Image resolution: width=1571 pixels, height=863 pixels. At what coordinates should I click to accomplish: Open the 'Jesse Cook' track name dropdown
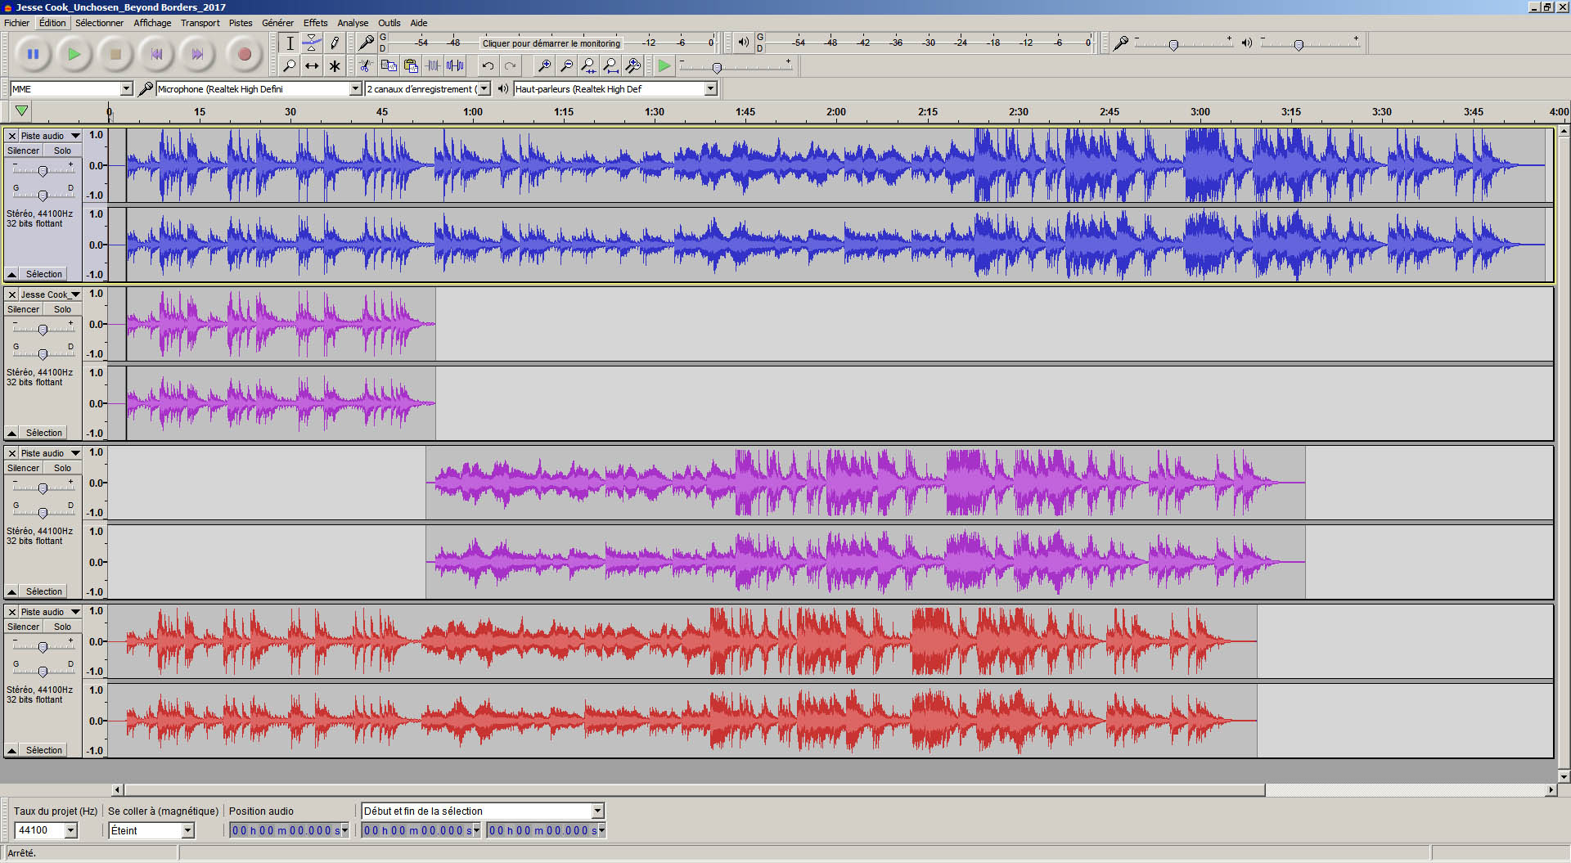point(74,294)
